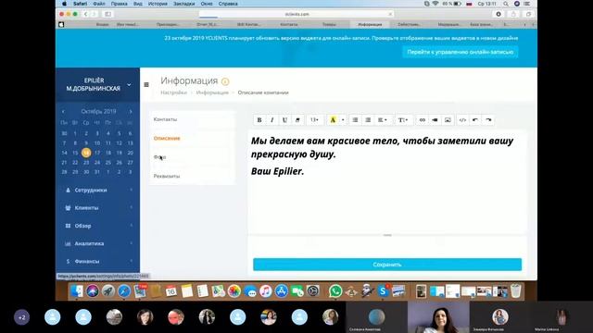Expand the Аналитика sidebar menu
593x333 pixels.
coord(97,243)
